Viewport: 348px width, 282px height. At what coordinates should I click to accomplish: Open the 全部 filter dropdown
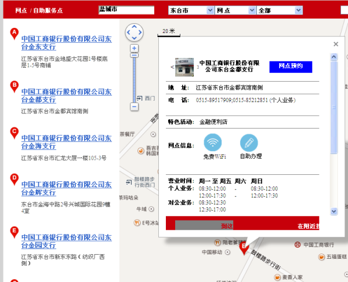coord(280,10)
